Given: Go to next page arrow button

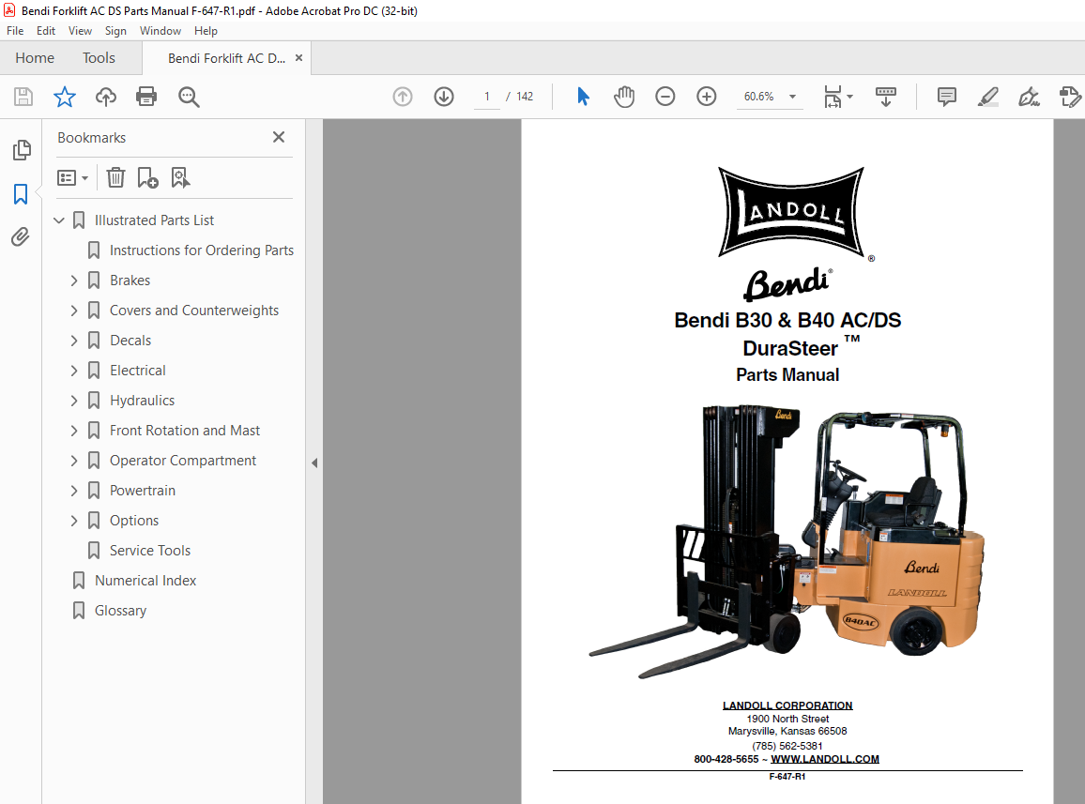Looking at the screenshot, I should point(444,97).
